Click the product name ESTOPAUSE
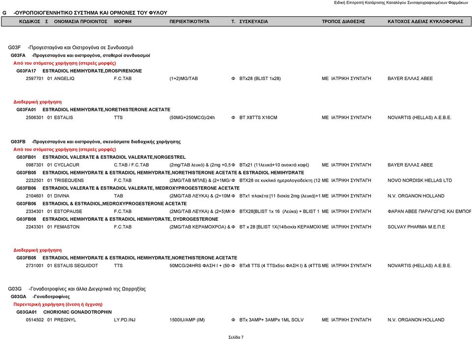 [x=68, y=211]
